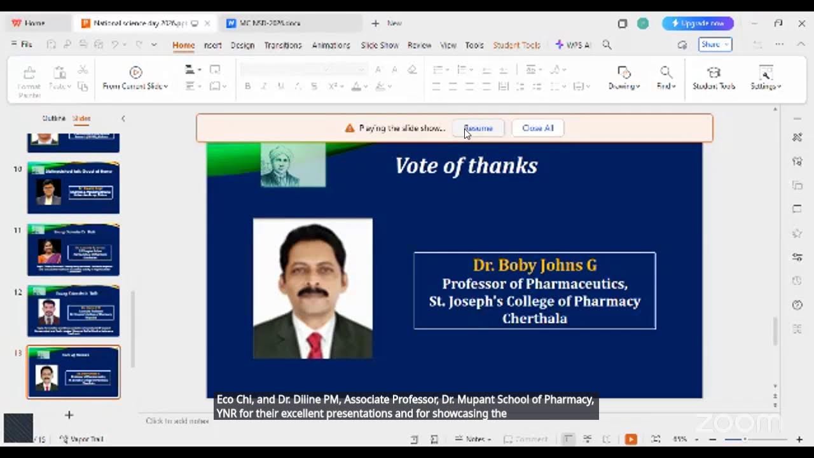This screenshot has height=458, width=814.
Task: Switch to the Design ribbon tab
Action: [242, 45]
